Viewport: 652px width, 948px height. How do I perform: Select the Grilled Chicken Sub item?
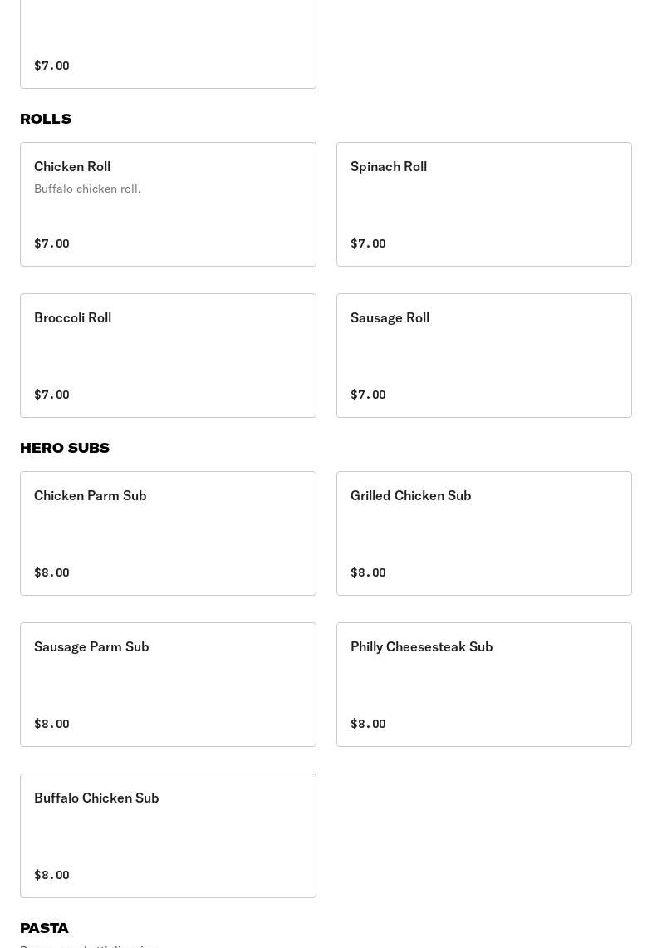(x=483, y=533)
